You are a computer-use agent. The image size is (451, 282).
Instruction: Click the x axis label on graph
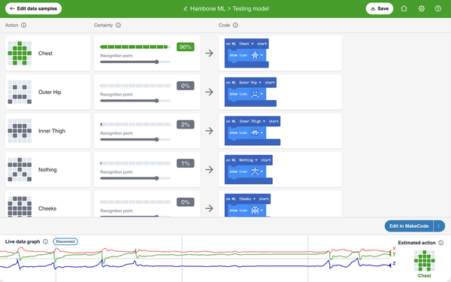(x=394, y=248)
